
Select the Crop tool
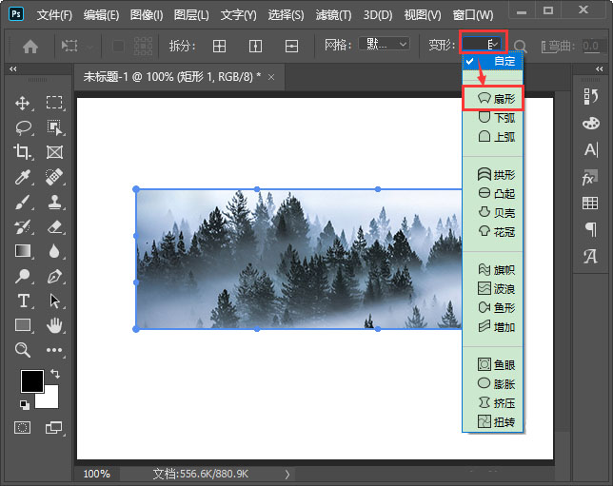[x=22, y=151]
